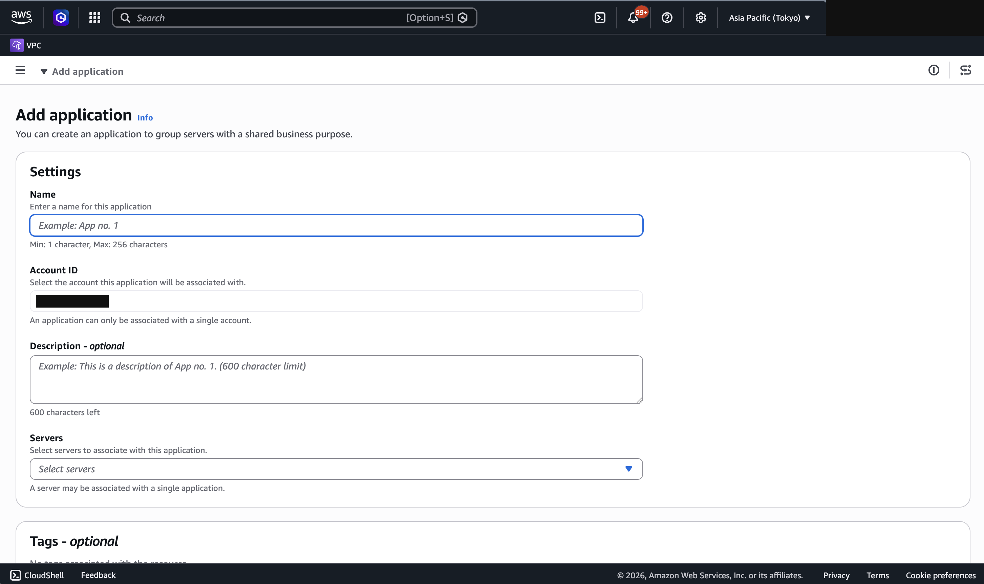Click CloudShell text in the footer
984x584 pixels.
[44, 575]
